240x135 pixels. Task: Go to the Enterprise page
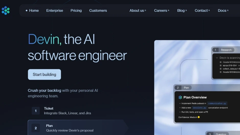[x=55, y=10]
